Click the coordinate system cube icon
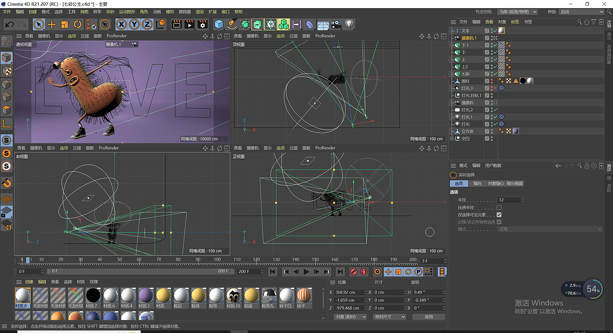The width and height of the screenshot is (613, 333). [x=161, y=24]
